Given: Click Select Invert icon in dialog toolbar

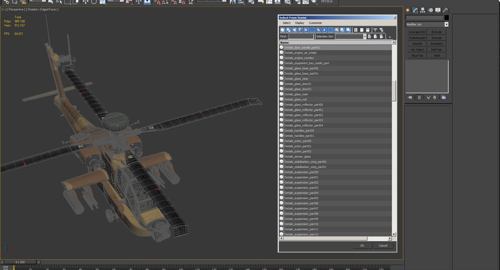Looking at the screenshot, I should (x=368, y=30).
